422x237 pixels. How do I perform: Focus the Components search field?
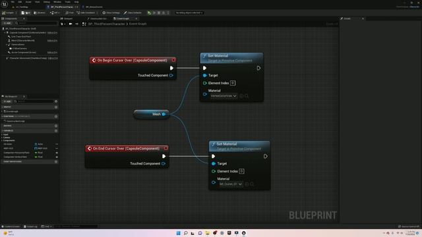coord(36,24)
